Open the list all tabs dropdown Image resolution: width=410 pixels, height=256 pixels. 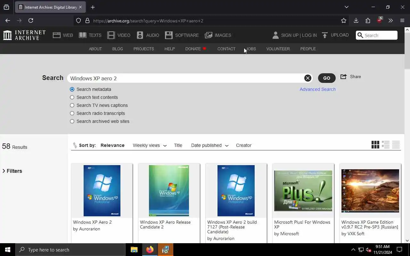tap(346, 7)
